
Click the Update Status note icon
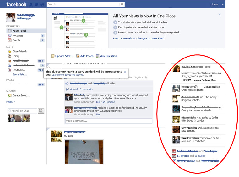point(53,56)
